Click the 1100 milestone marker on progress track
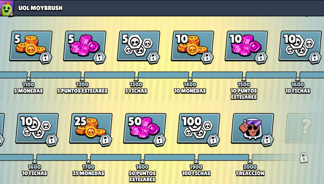324x184 pixels. click(x=29, y=79)
